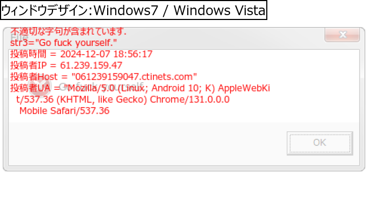Close the dialog with the X button
This screenshot has height=199, width=368.
[x=342, y=35]
